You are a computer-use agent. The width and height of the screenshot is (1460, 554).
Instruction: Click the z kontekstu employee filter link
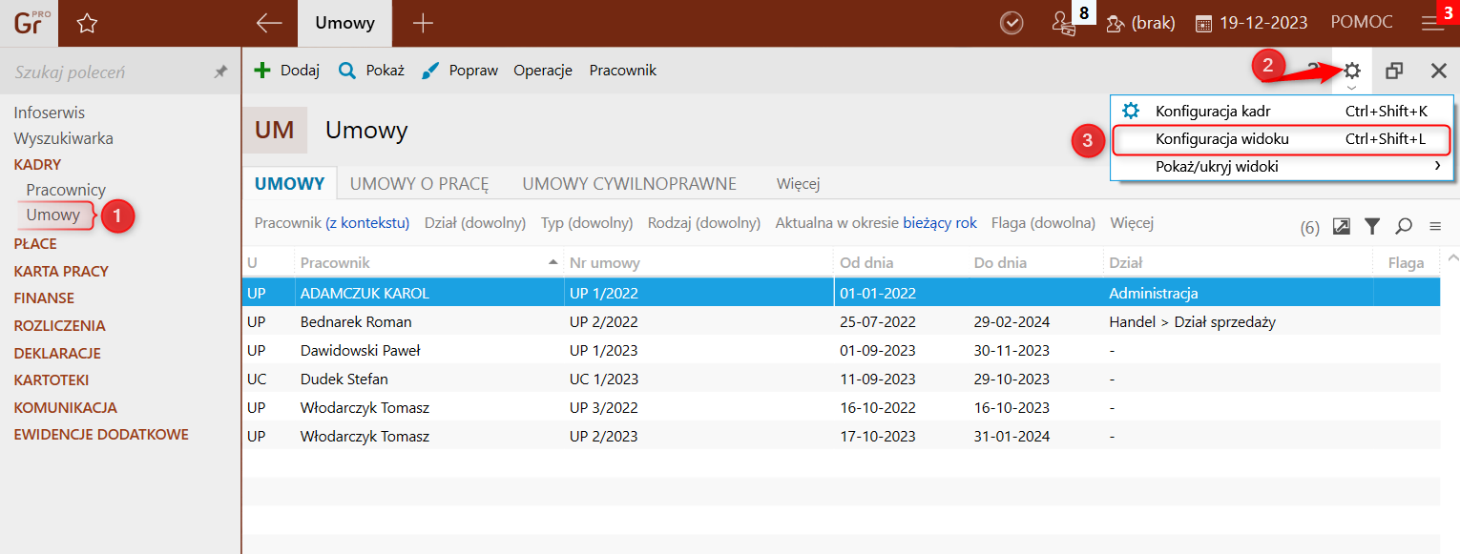(367, 223)
